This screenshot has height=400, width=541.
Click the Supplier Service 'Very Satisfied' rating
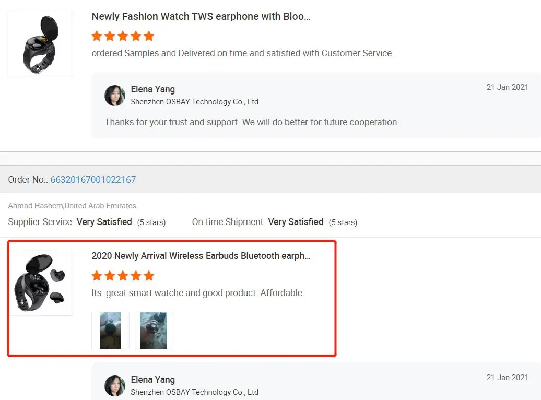104,222
